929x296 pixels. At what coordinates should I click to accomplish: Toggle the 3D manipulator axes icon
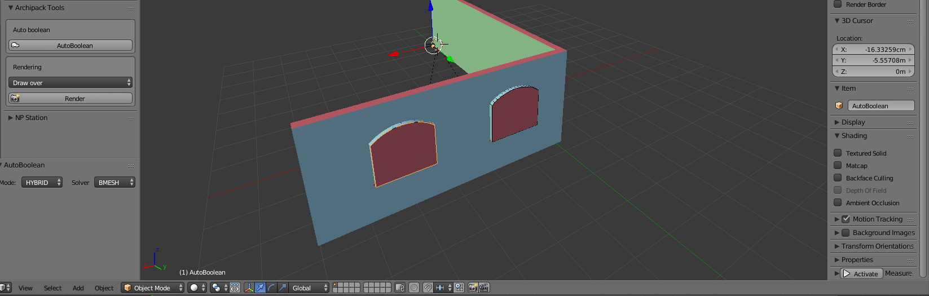click(249, 288)
